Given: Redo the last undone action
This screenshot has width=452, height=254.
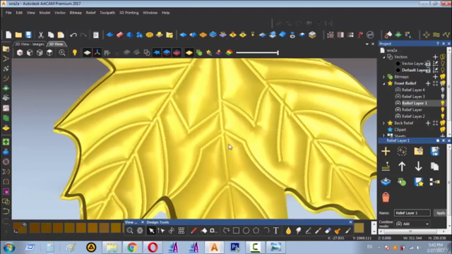Looking at the screenshot, I should pyautogui.click(x=83, y=35).
